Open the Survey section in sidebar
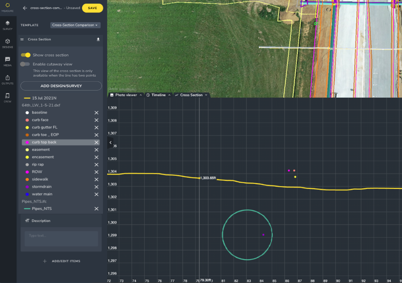The width and height of the screenshot is (402, 283). tap(8, 25)
